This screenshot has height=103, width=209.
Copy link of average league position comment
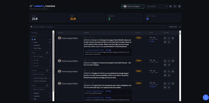point(169,75)
